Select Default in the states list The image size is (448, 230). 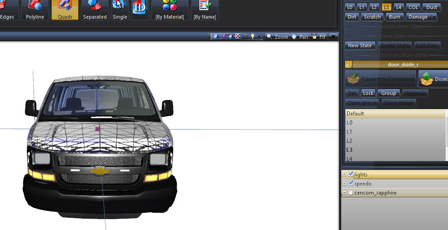point(395,114)
